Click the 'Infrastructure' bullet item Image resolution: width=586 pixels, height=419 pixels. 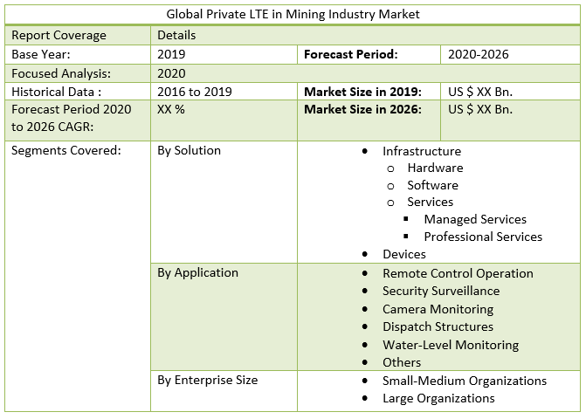[422, 151]
